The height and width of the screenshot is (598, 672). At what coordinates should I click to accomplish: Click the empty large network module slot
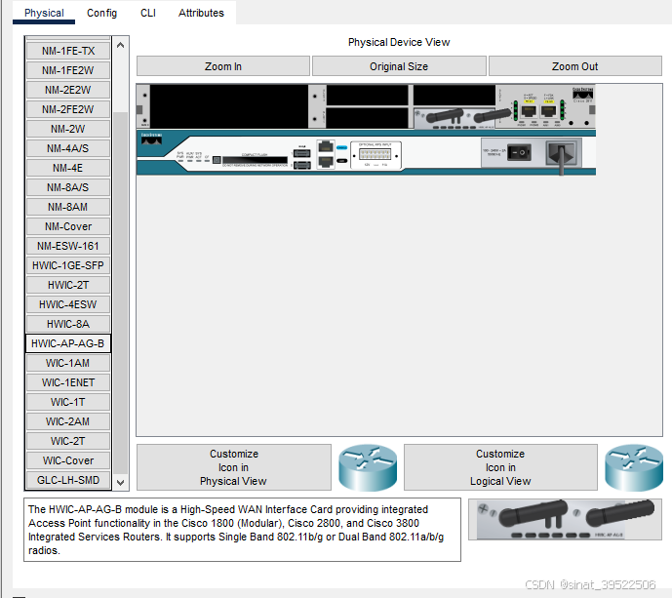[229, 106]
